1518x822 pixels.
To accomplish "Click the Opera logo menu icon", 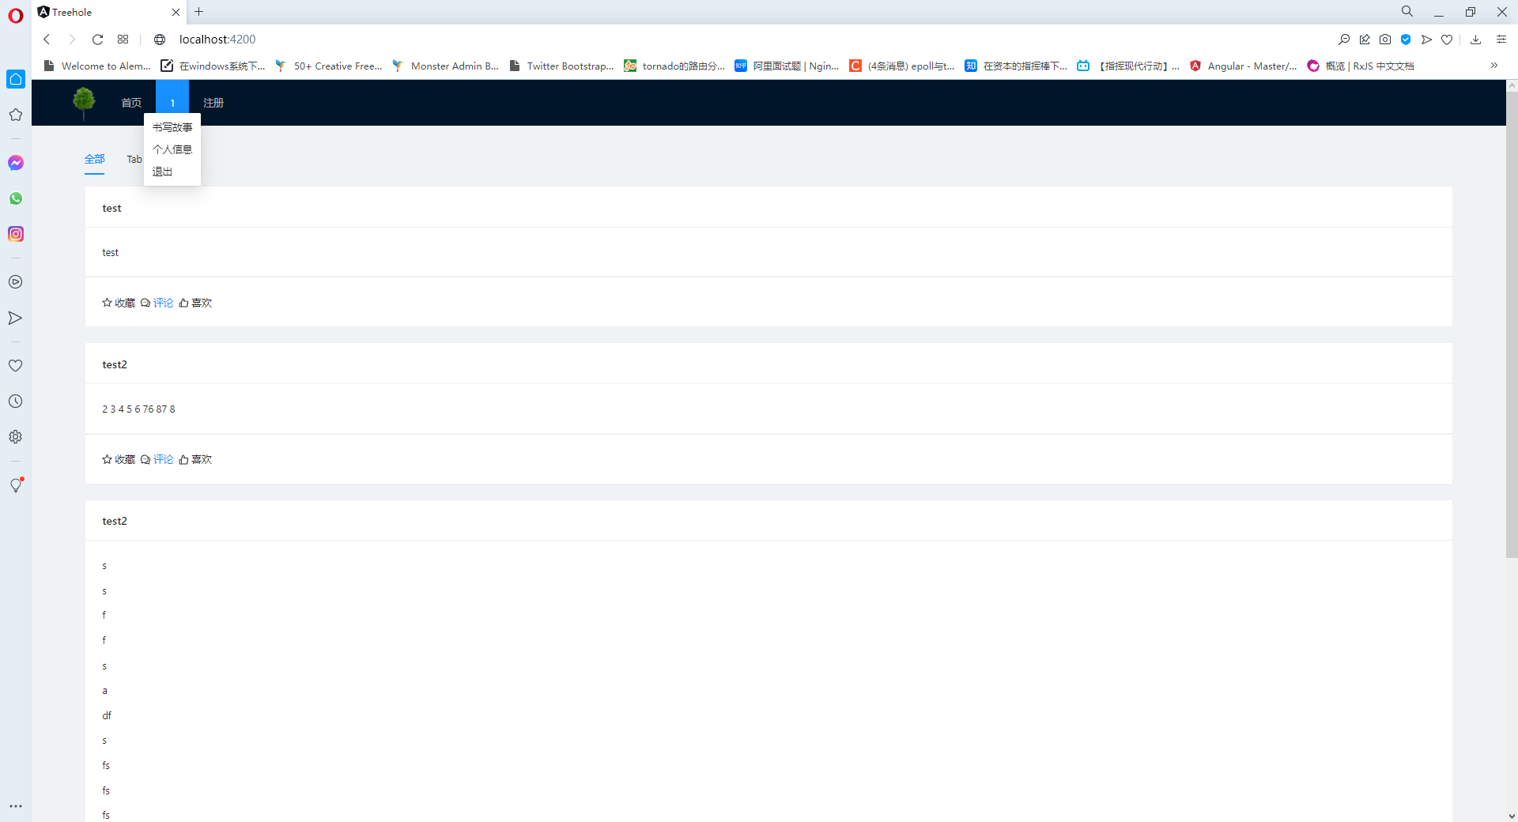I will coord(16,16).
